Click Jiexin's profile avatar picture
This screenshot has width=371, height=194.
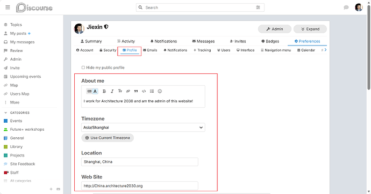tap(79, 28)
